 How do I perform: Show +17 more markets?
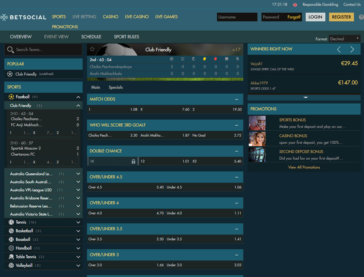(236, 50)
